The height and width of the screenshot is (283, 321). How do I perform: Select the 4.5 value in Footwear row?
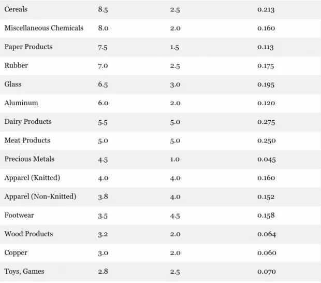point(175,215)
